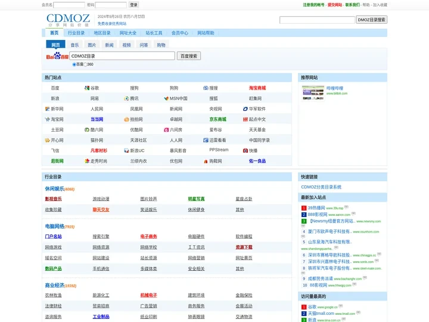
Task: Click the comment icon beside 天猫tmall.com
Action: [359, 312]
